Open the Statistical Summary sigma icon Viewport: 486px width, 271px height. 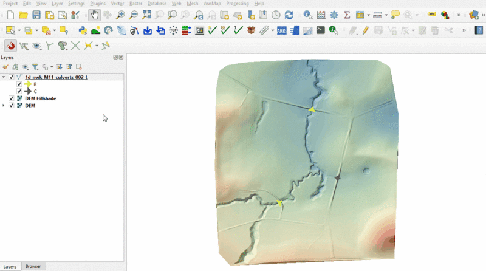click(x=347, y=15)
